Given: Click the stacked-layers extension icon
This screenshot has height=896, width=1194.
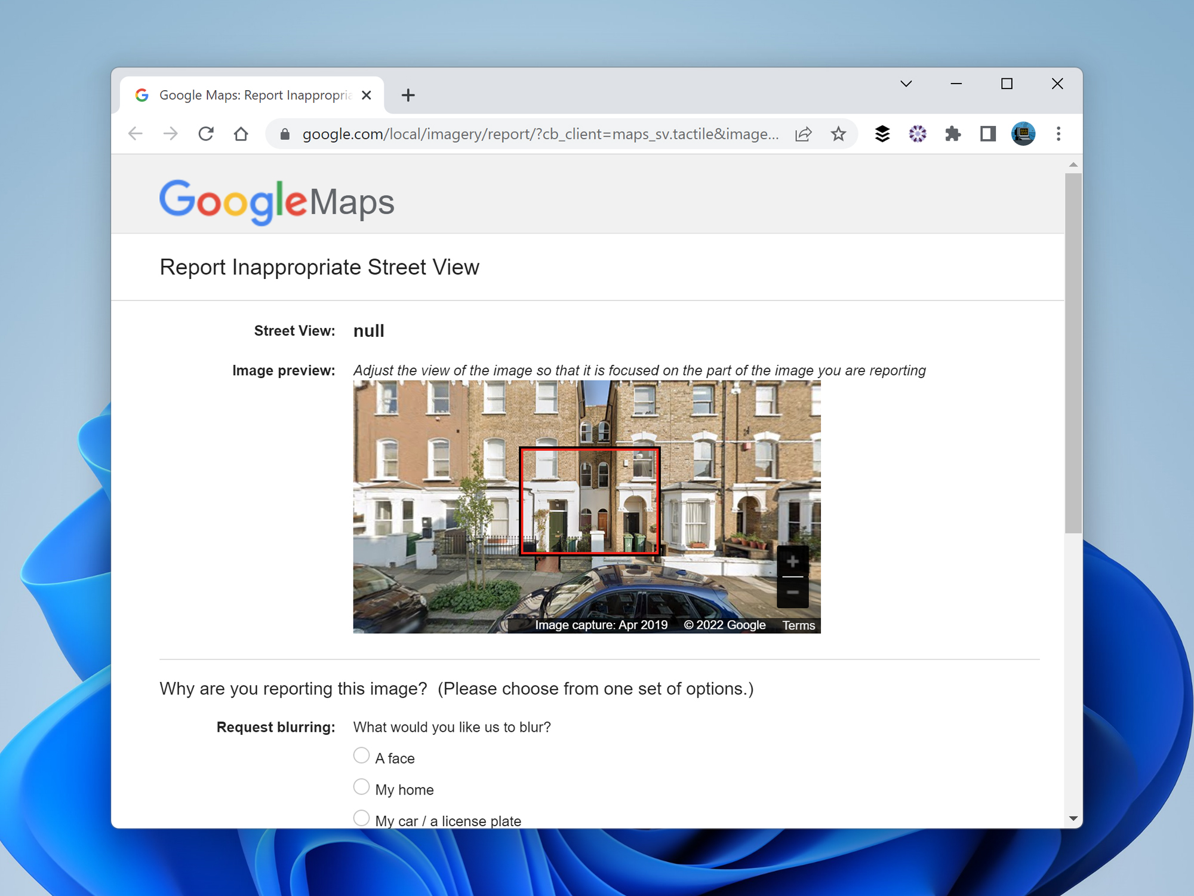Looking at the screenshot, I should (882, 133).
